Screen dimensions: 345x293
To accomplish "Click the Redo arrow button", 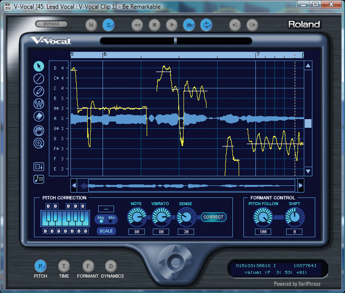I will (252, 25).
